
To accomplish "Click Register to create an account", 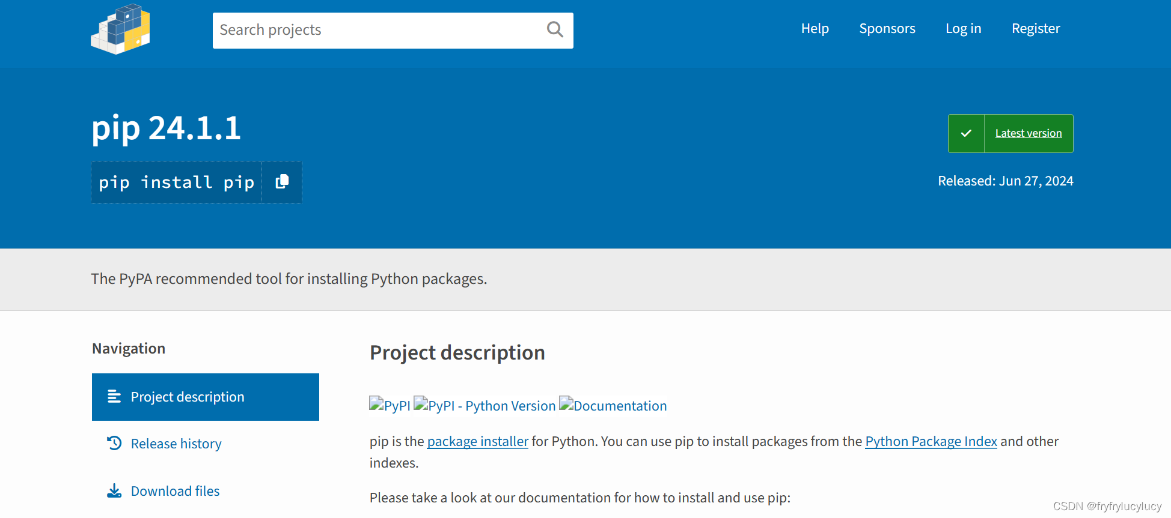I will tap(1035, 28).
